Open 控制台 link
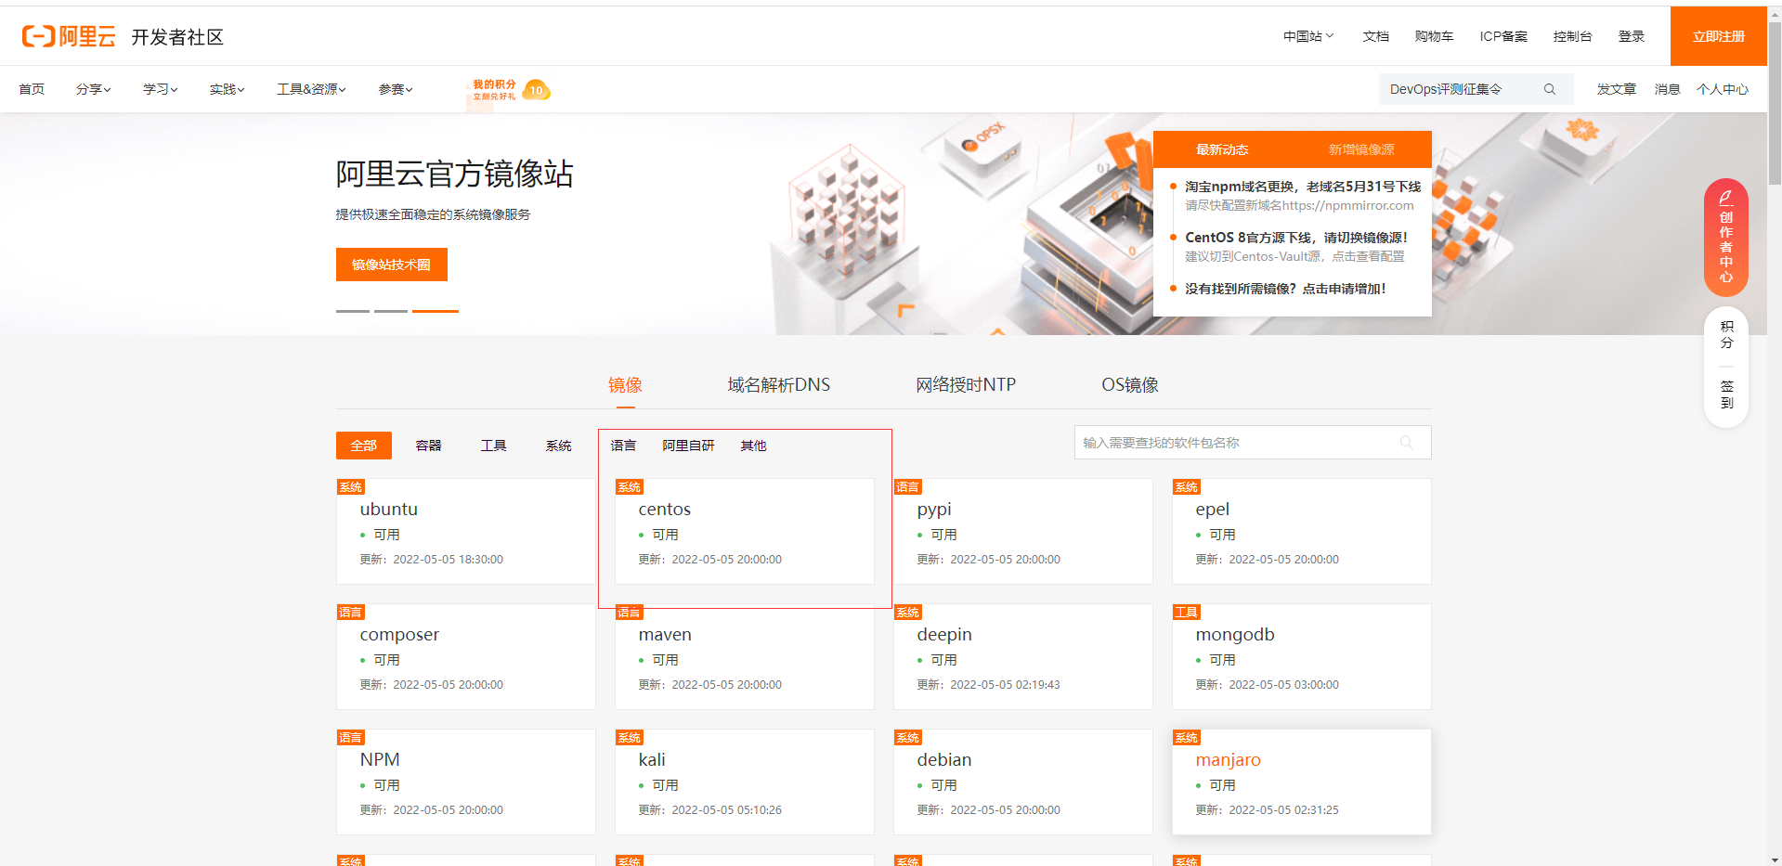 (1572, 36)
